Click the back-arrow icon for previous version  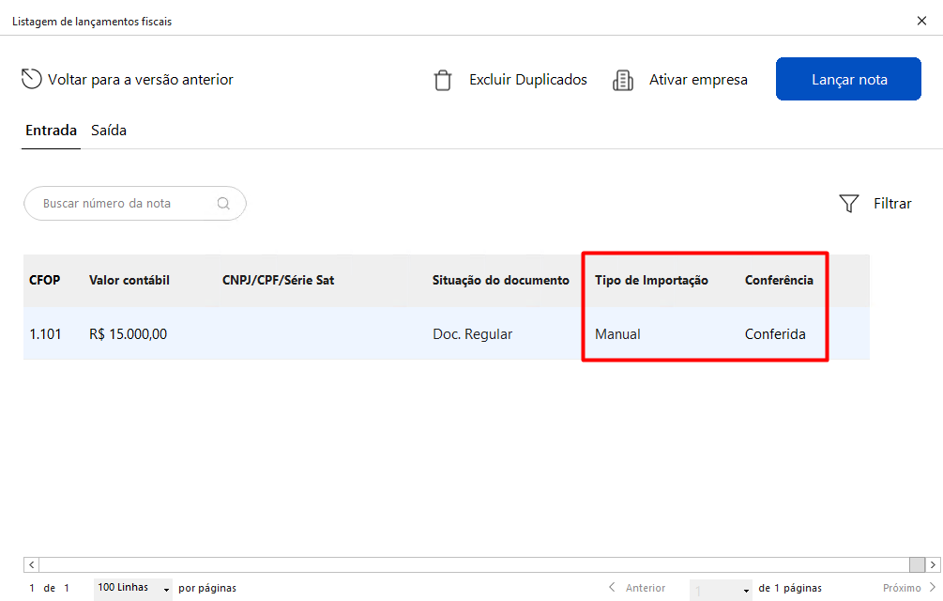coord(31,79)
